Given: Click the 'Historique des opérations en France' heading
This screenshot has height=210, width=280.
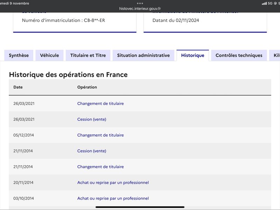Looking at the screenshot, I should 68,75.
